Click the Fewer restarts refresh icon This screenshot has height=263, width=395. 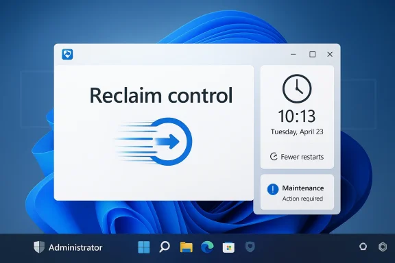point(274,157)
